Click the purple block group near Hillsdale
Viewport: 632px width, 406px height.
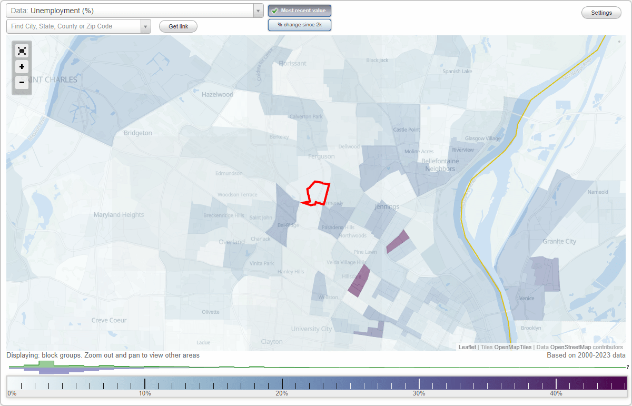pyautogui.click(x=359, y=281)
